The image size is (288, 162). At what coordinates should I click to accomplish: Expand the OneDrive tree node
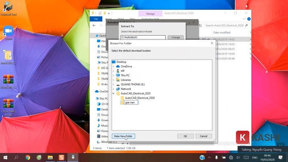pos(113,67)
